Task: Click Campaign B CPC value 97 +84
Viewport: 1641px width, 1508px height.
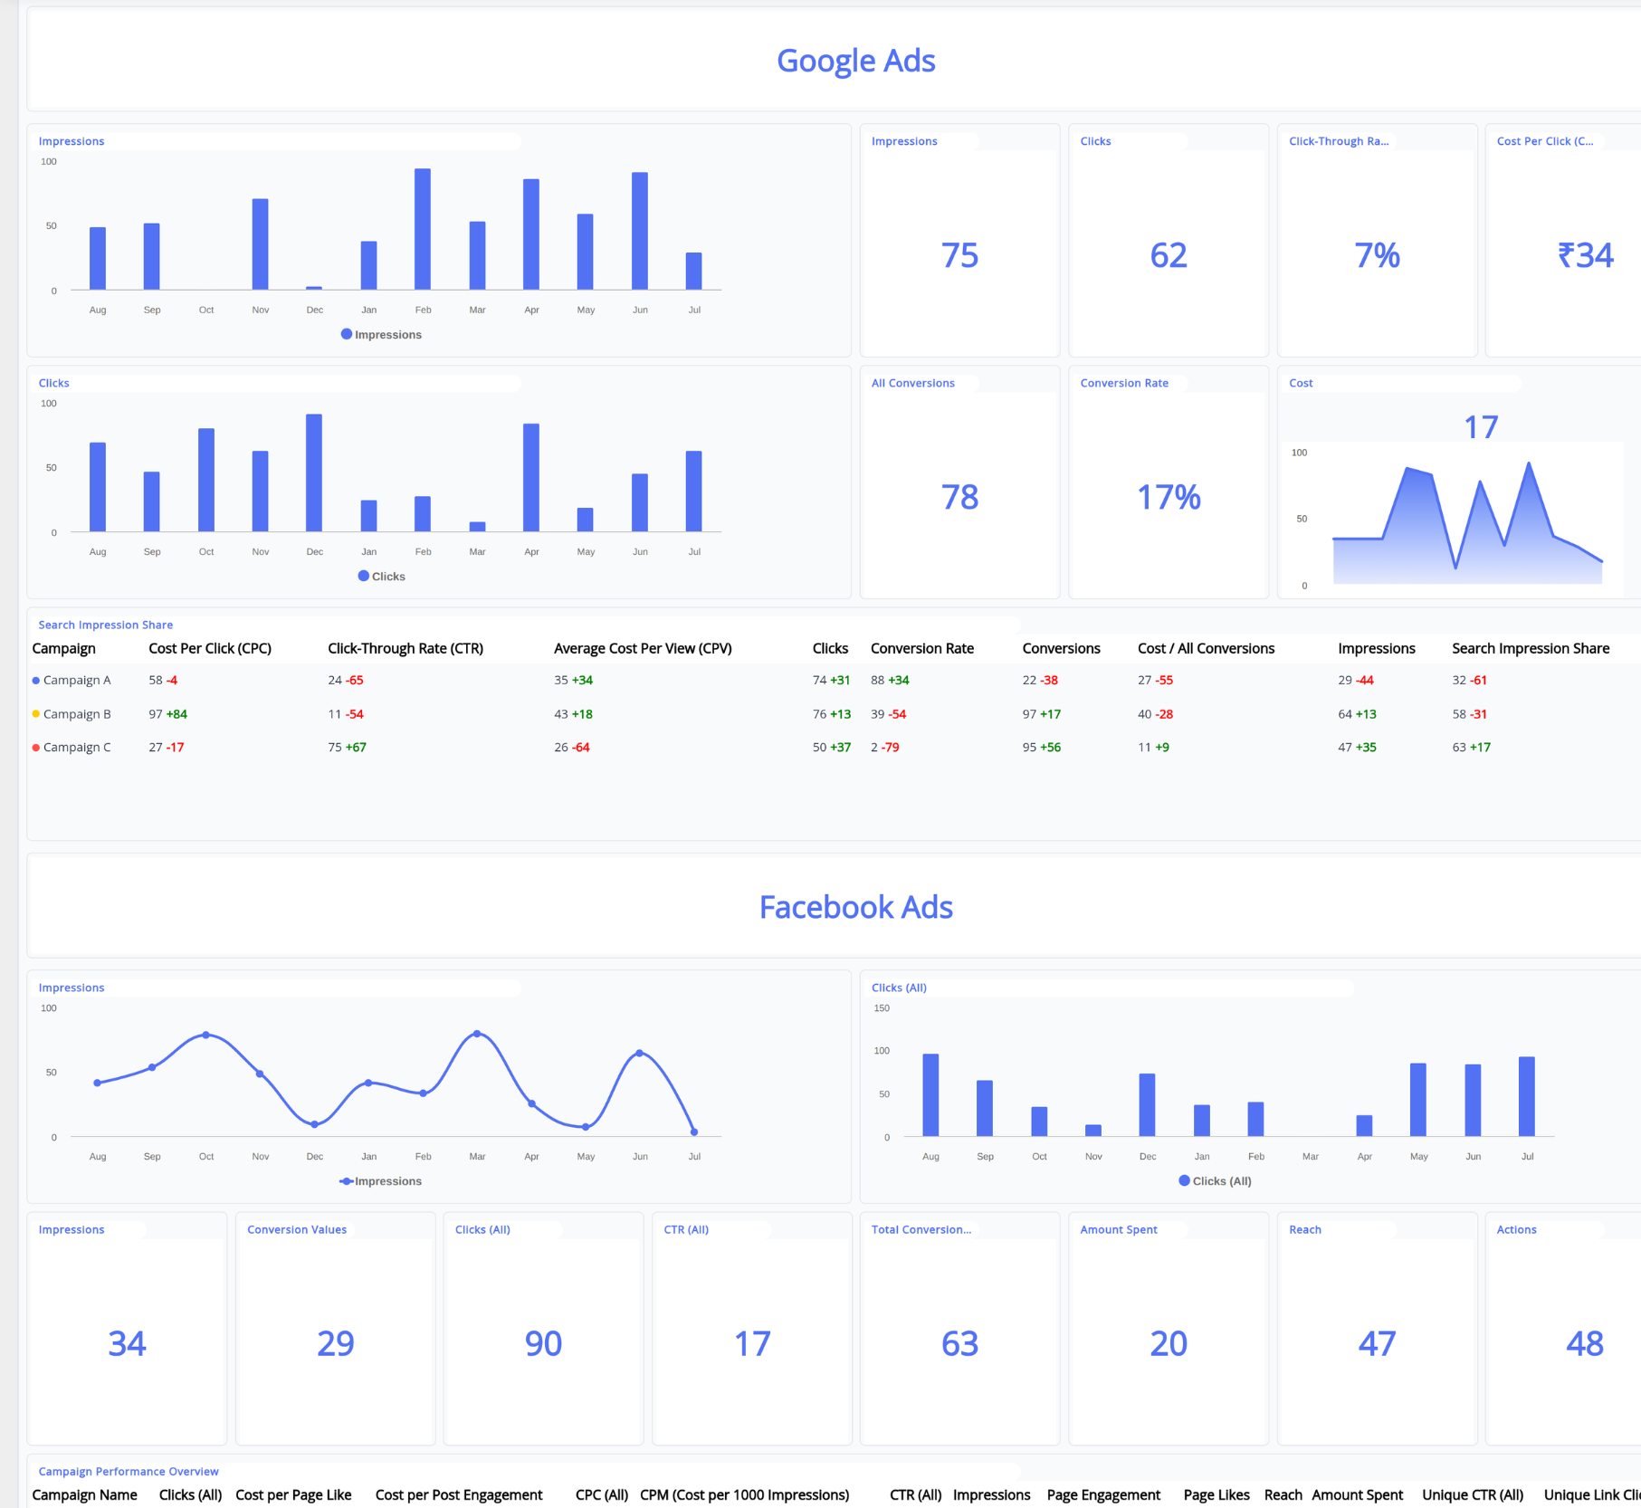Action: pyautogui.click(x=168, y=714)
